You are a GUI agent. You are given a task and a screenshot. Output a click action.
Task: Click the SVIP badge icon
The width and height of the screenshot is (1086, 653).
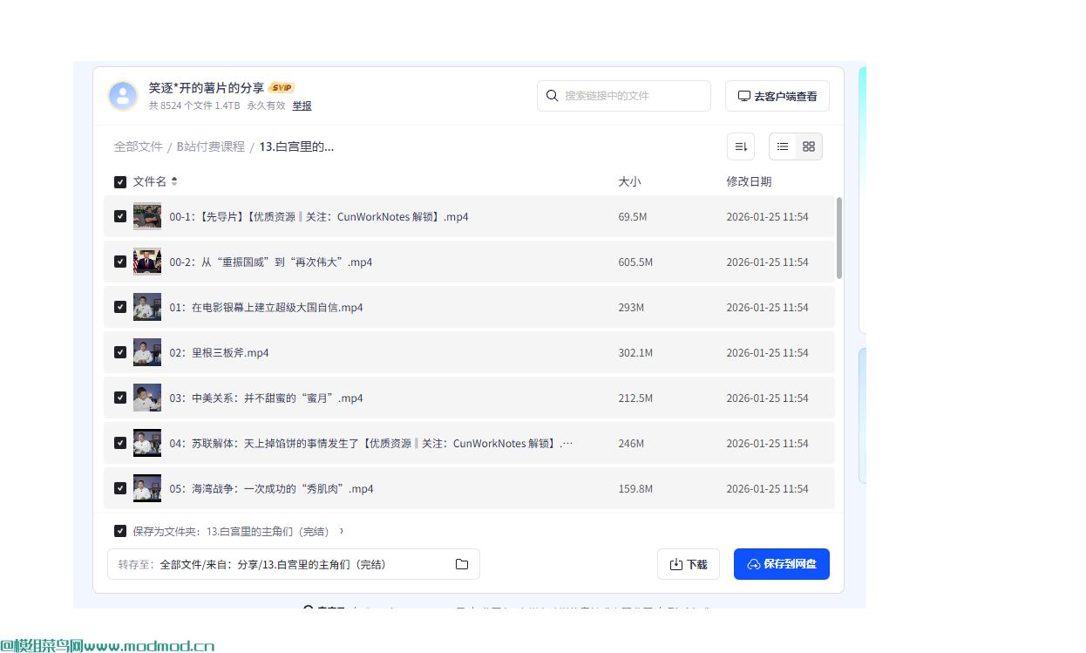coord(281,87)
